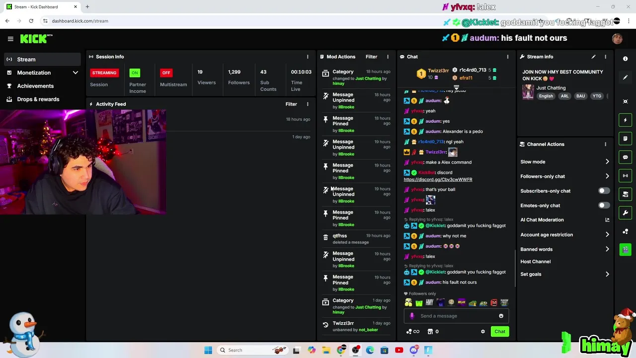This screenshot has height=358, width=636.
Task: Click the purple microphone icon in the chat input
Action: point(412,316)
